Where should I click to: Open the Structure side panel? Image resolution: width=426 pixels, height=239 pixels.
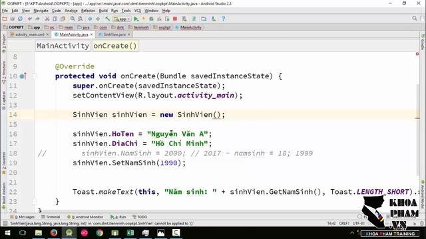(x=4, y=72)
